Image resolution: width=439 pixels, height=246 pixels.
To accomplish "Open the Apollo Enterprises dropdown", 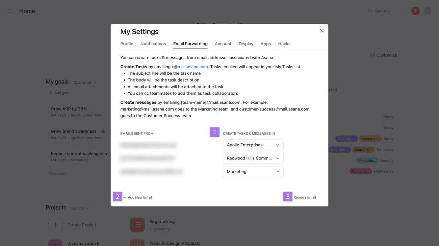I will [253, 145].
